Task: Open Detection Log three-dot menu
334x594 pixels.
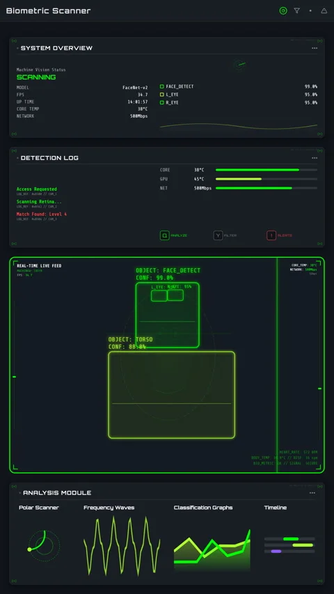Action: tap(315, 158)
